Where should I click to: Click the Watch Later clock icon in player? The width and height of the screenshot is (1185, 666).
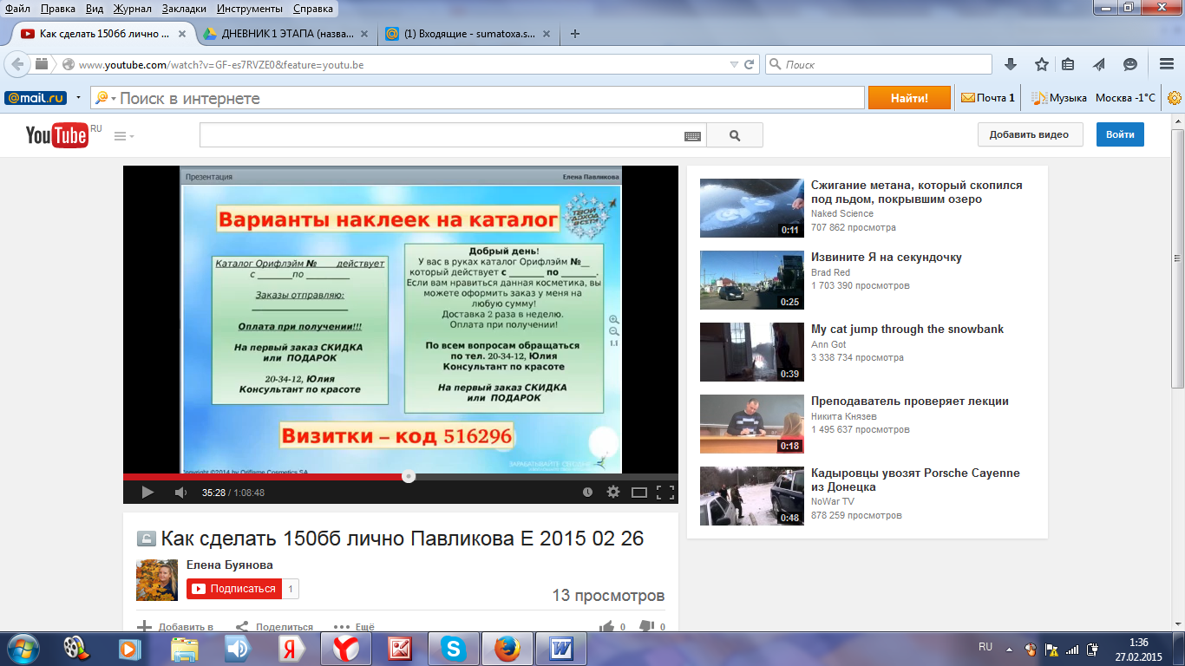587,492
